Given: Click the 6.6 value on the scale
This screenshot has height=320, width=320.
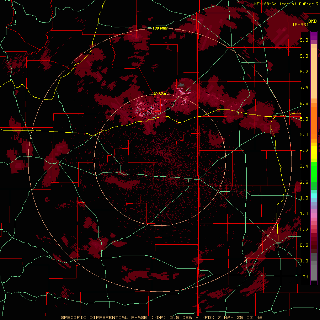Looking at the screenshot, I should point(304,103).
